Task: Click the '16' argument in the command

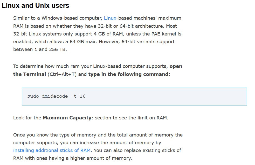Action: (82, 96)
